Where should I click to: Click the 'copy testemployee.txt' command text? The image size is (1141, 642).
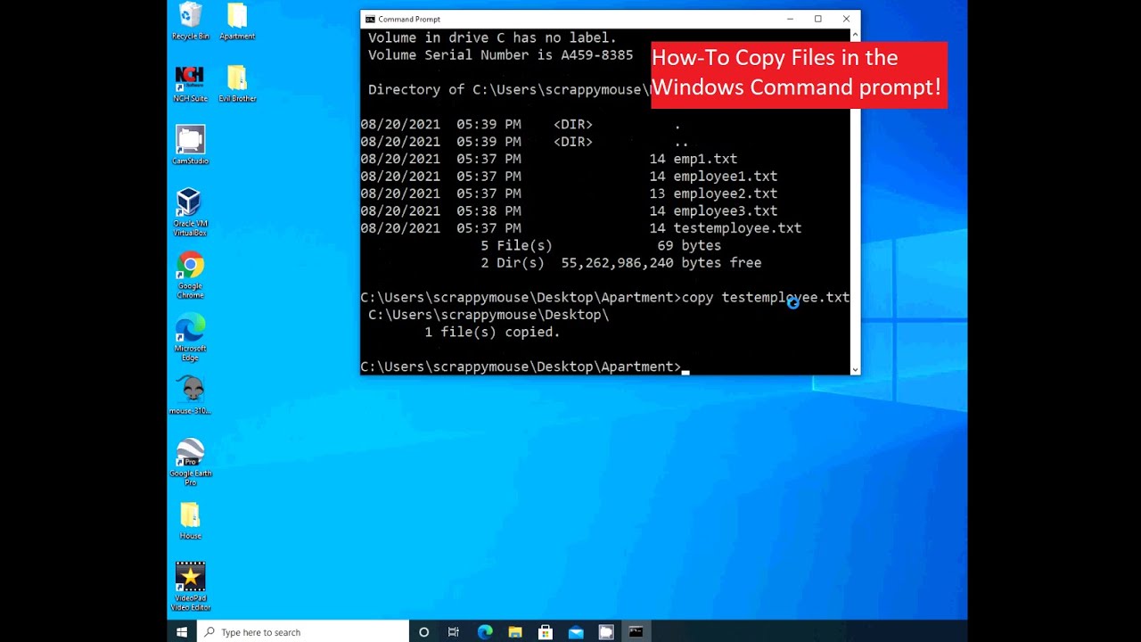click(x=766, y=298)
